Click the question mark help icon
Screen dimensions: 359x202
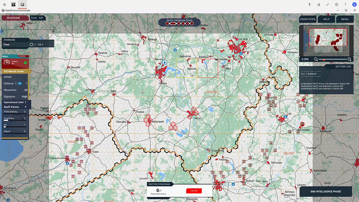pyautogui.click(x=345, y=4)
